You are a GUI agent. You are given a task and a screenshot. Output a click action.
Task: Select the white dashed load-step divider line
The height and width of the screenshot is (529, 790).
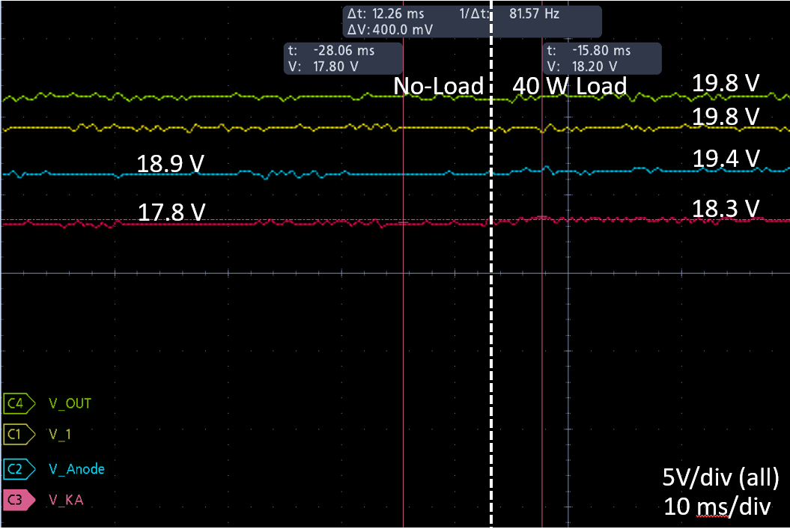pos(491,337)
